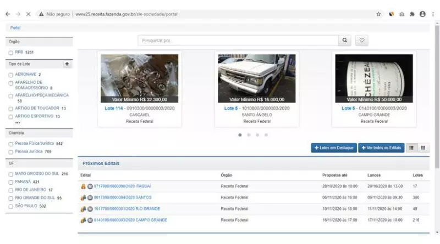The image size is (440, 244).
Task: Check the SÃO PAULO state filter
Action: [10, 206]
